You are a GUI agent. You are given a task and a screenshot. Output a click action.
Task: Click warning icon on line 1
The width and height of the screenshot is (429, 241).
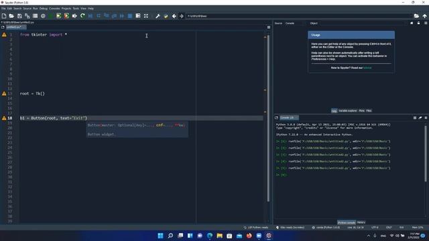4,35
